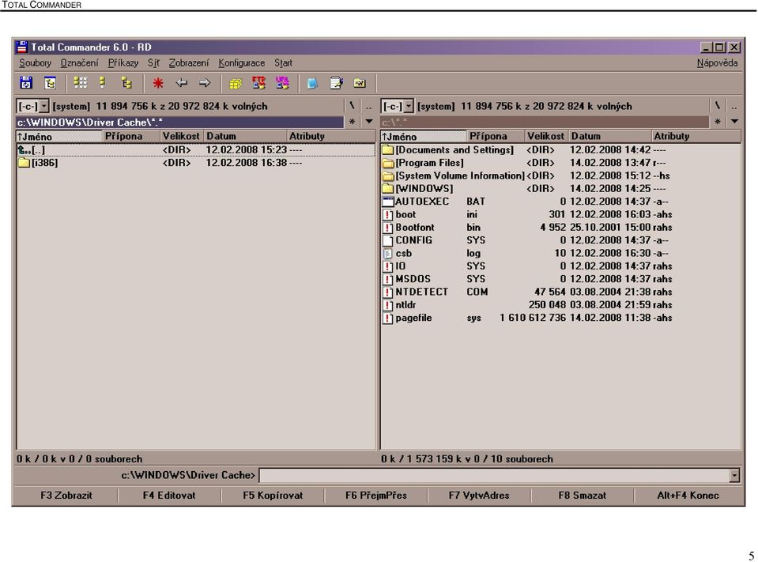The height and width of the screenshot is (562, 758).
Task: Open the notepad with pencil editor icon
Action: point(336,83)
